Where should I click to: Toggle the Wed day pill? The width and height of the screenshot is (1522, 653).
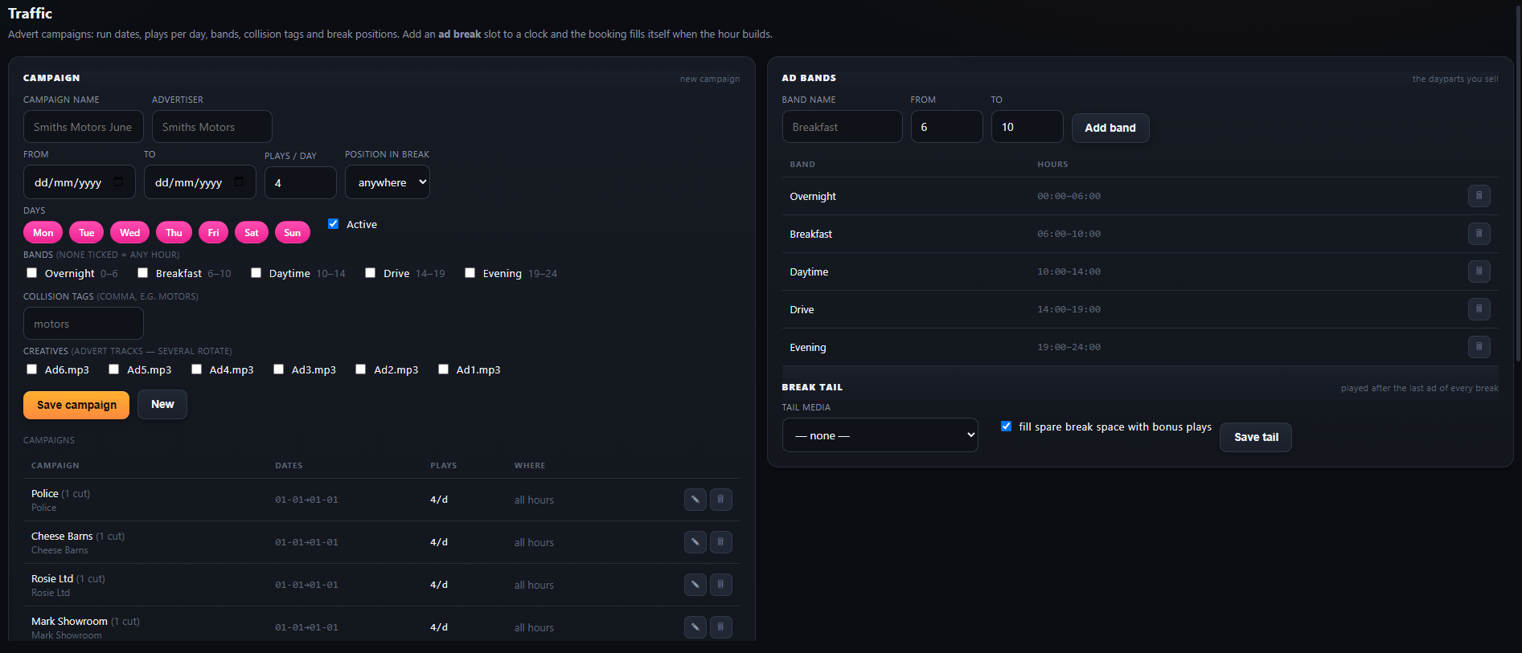click(x=130, y=233)
